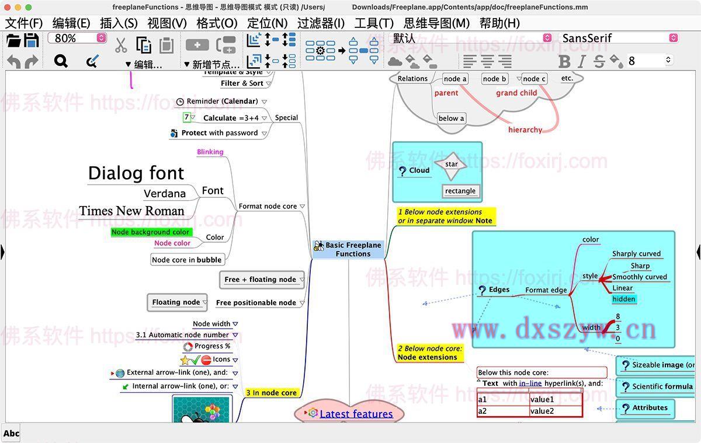This screenshot has height=443, width=701.
Task: Follow the Latest features link
Action: (356, 414)
